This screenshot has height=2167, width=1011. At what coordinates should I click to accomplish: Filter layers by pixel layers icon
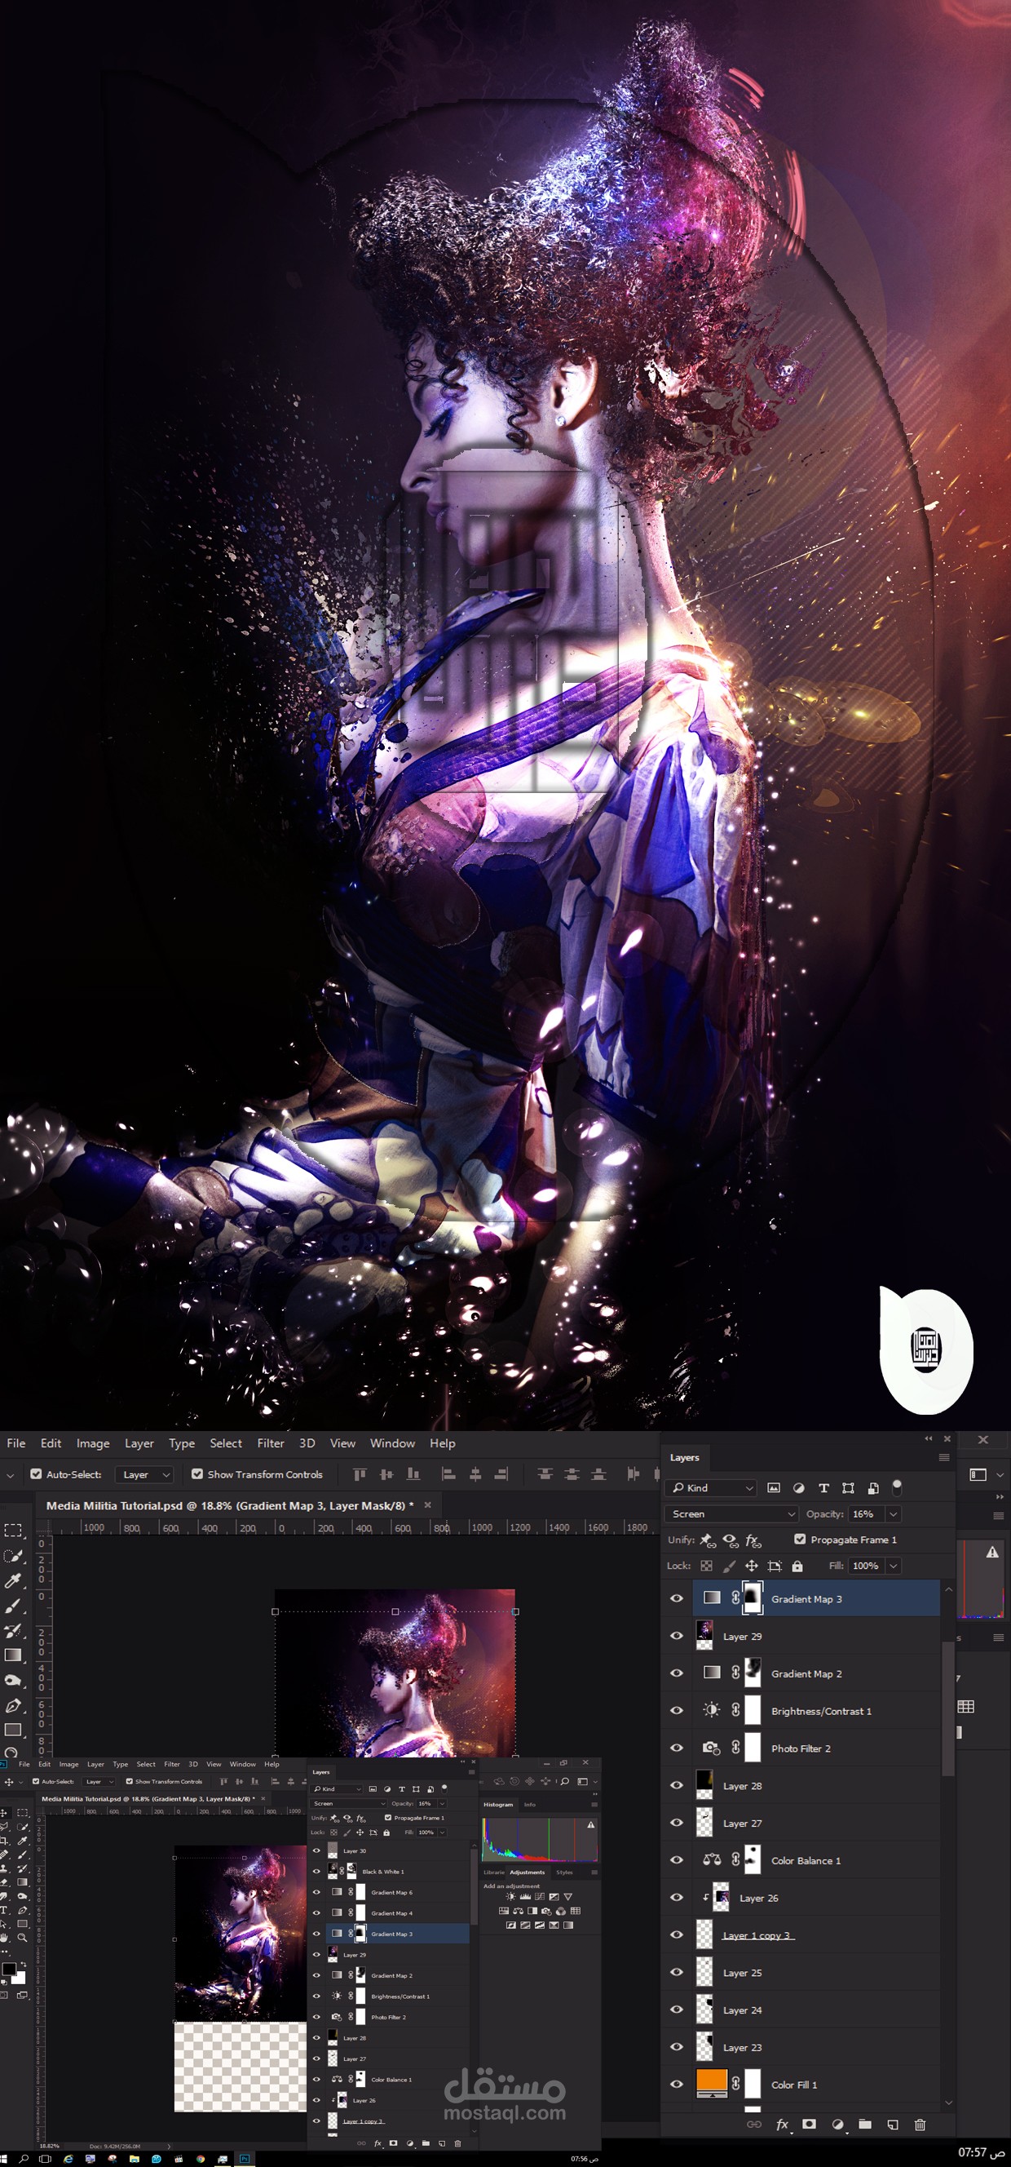coord(774,1488)
